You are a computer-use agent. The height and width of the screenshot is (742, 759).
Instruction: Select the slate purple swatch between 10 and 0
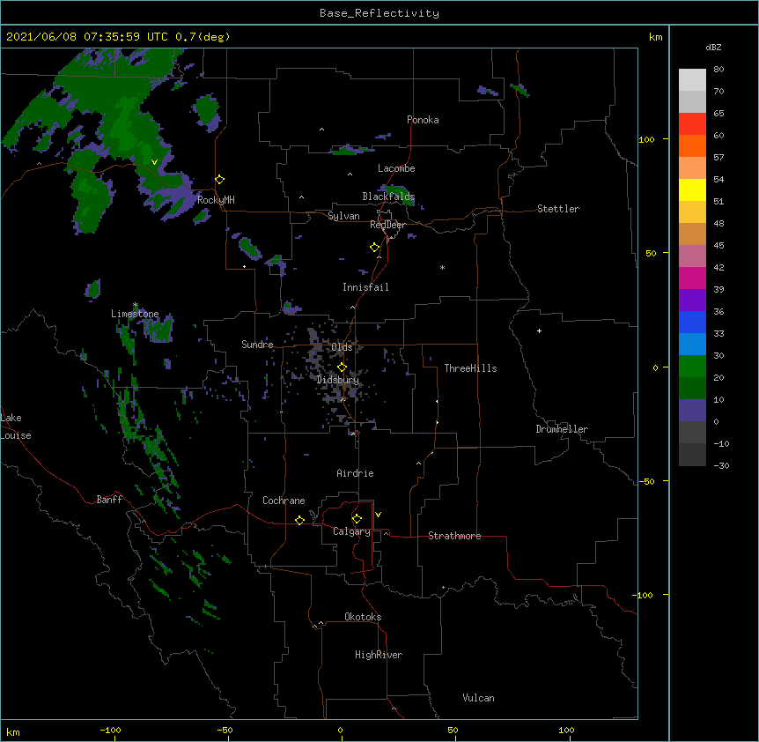(x=692, y=411)
